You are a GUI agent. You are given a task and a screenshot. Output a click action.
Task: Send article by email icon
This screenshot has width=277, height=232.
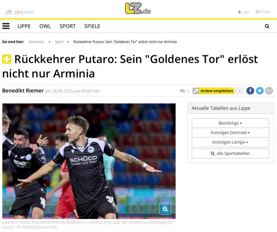[x=269, y=90]
